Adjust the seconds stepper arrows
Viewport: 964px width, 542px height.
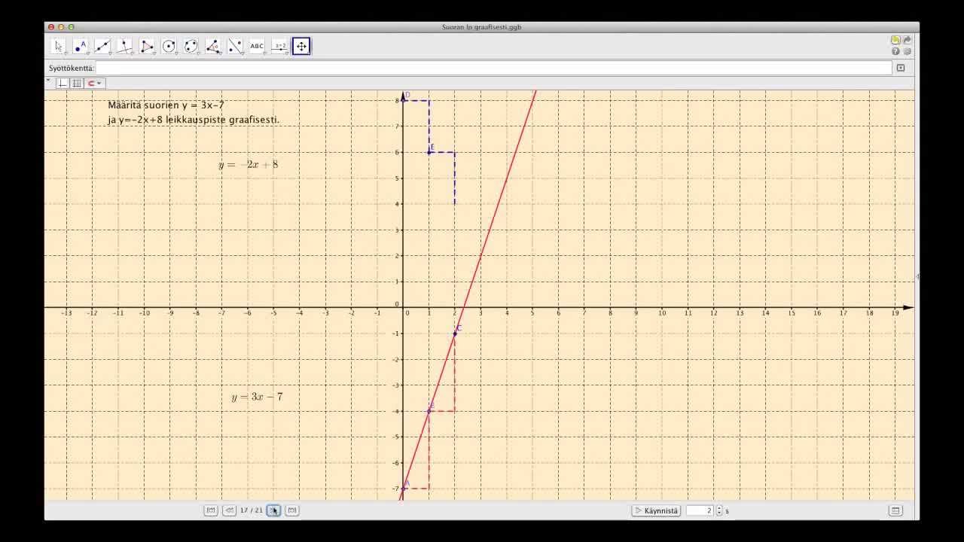(719, 510)
